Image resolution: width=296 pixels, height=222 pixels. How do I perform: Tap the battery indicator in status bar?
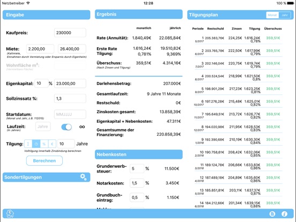tap(290, 3)
